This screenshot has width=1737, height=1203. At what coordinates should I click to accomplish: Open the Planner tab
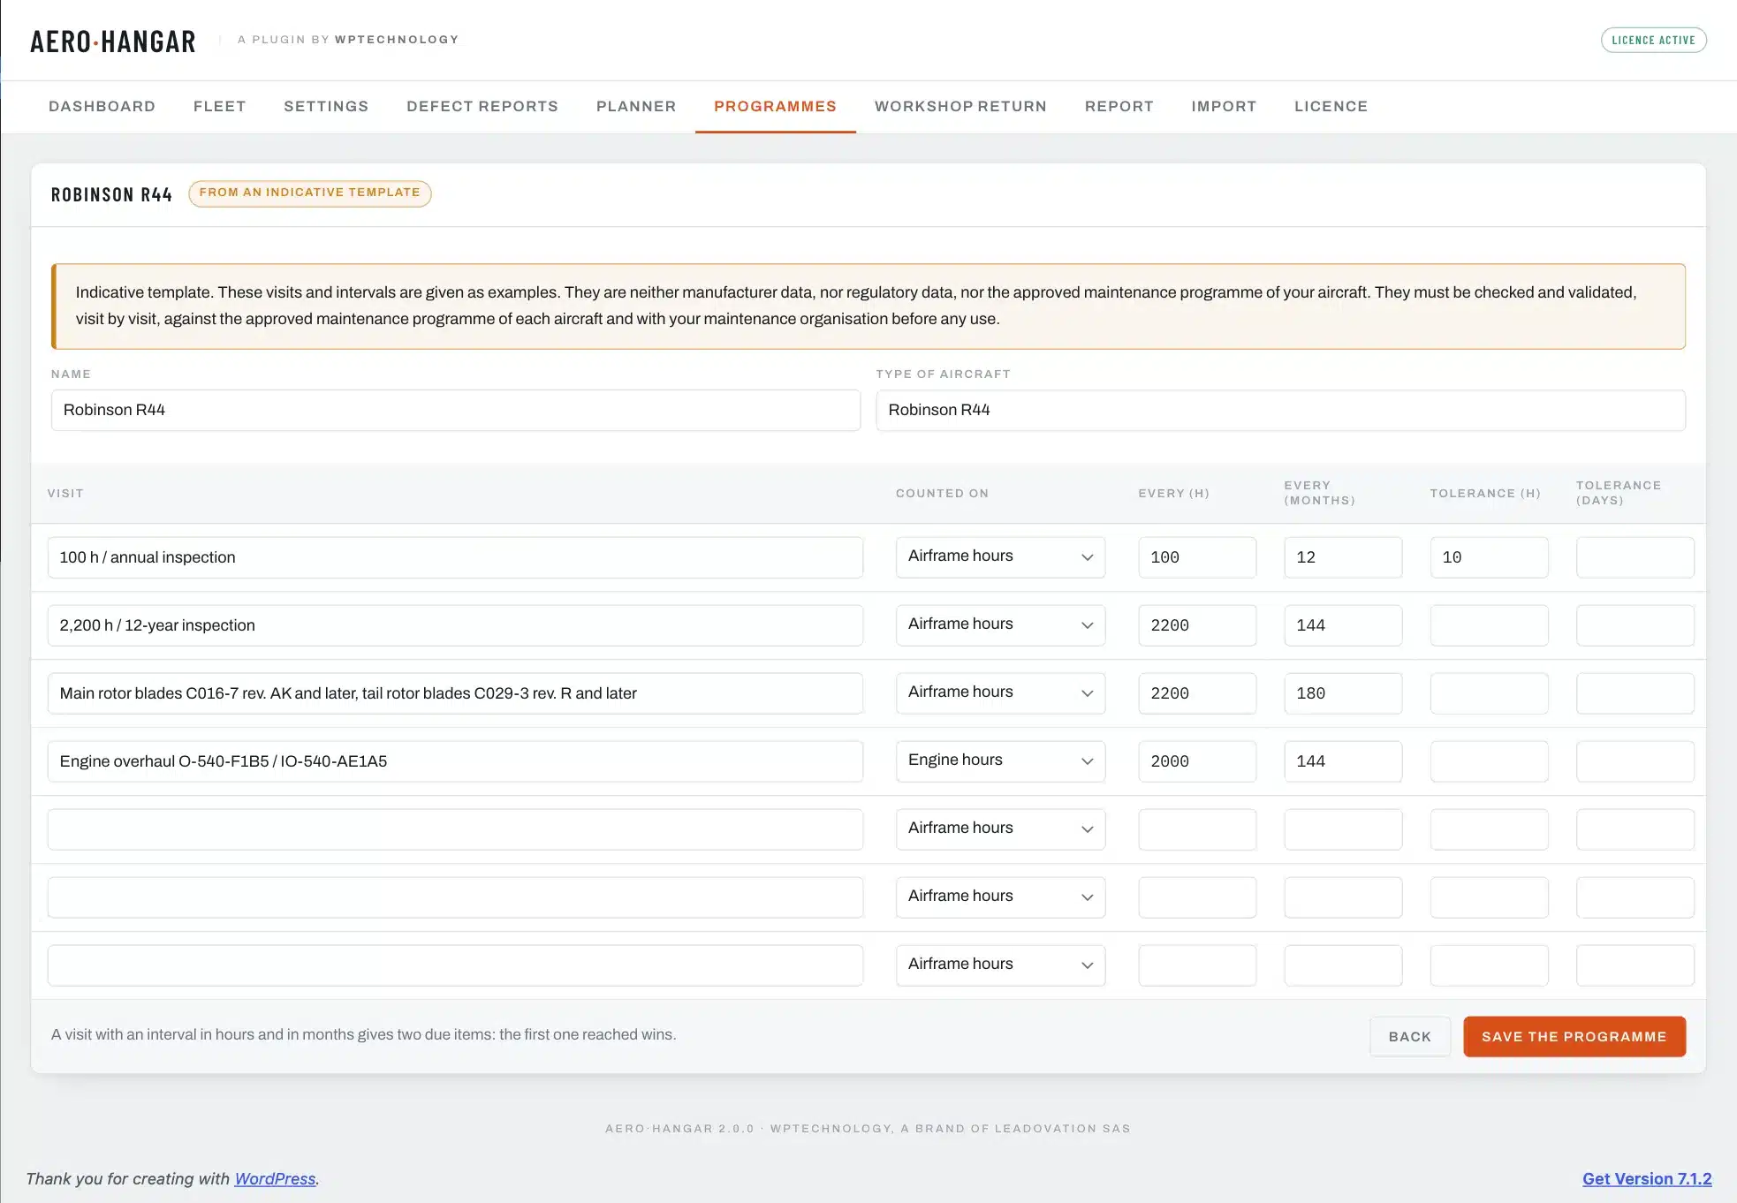pos(636,106)
